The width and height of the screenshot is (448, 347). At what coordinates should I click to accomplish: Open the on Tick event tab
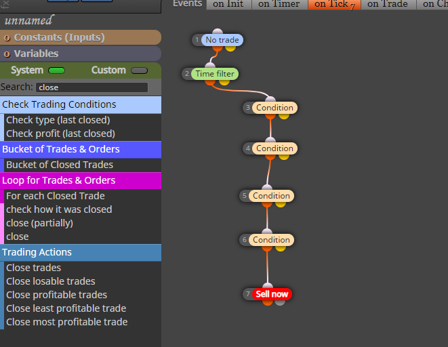334,4
